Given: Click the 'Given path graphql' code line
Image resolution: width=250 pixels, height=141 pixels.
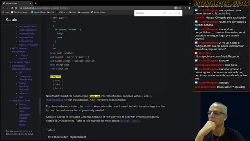Looking at the screenshot, I should click(x=62, y=53).
